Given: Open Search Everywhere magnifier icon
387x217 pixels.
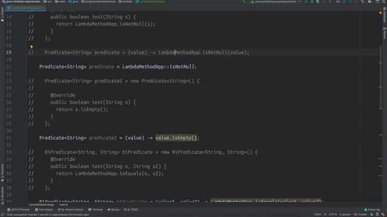Looking at the screenshot, I should 383,2.
